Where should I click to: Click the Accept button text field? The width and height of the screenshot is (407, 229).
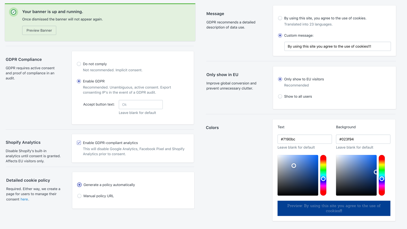click(141, 104)
